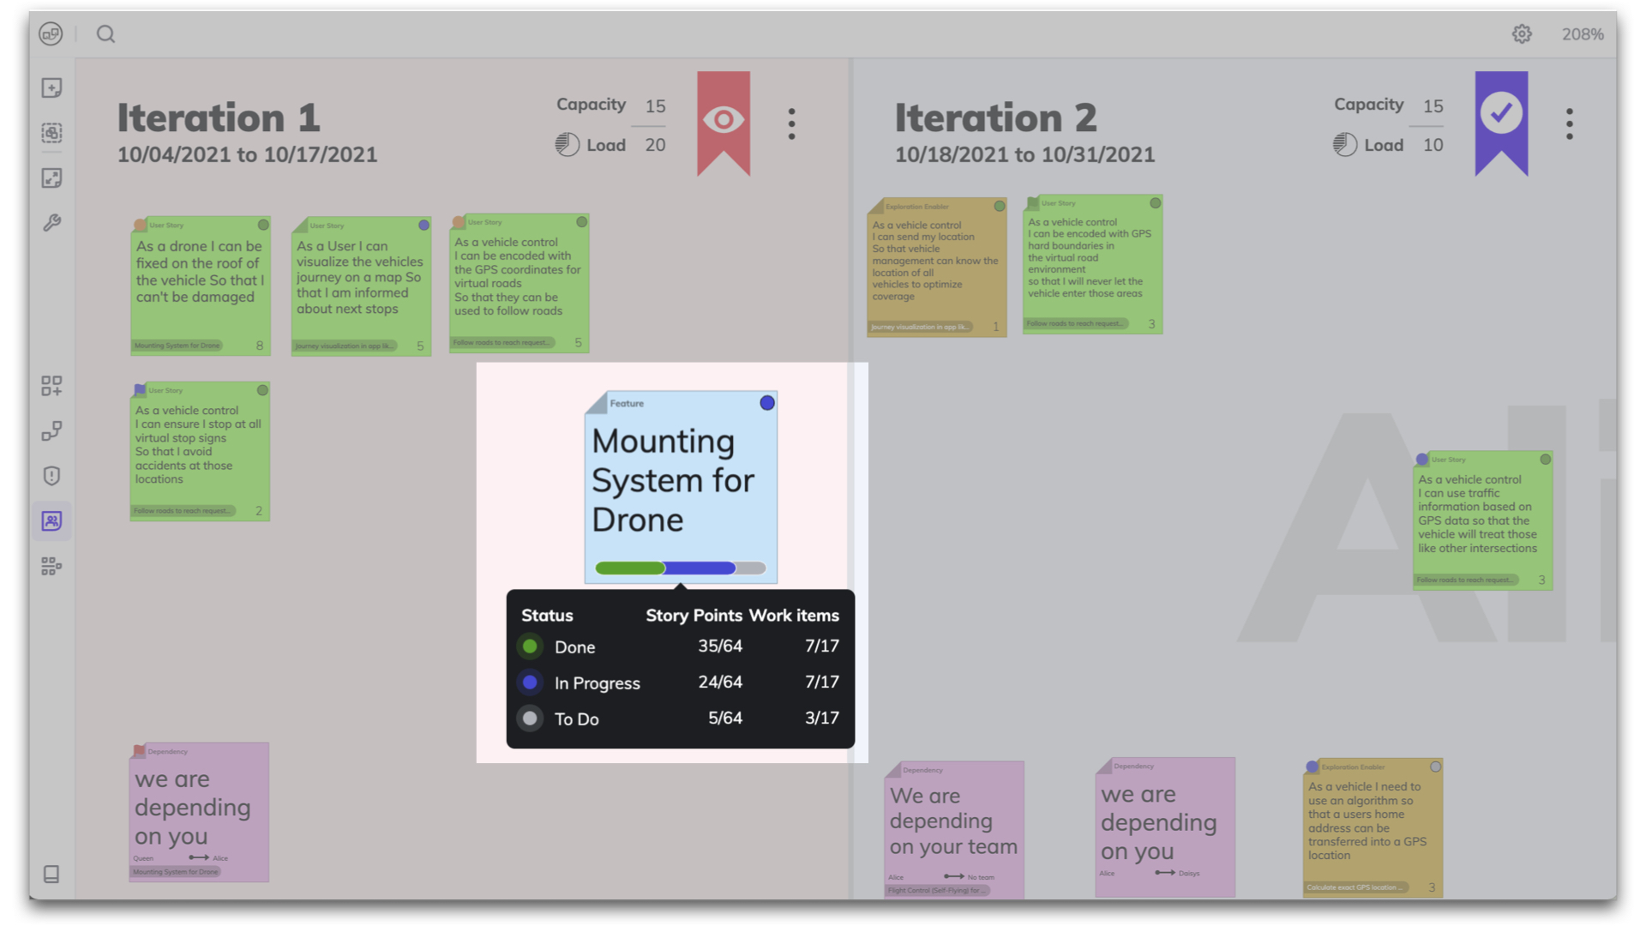Click the add sticky note icon
The width and height of the screenshot is (1646, 926).
click(51, 88)
